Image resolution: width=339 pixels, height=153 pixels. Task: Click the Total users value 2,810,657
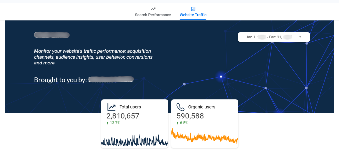(123, 116)
